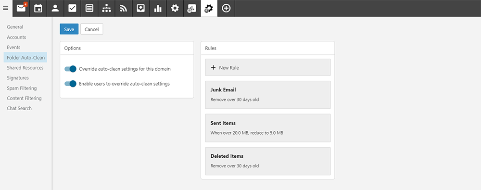
Task: Toggle enable users to override auto-clean settings
Action: click(70, 84)
